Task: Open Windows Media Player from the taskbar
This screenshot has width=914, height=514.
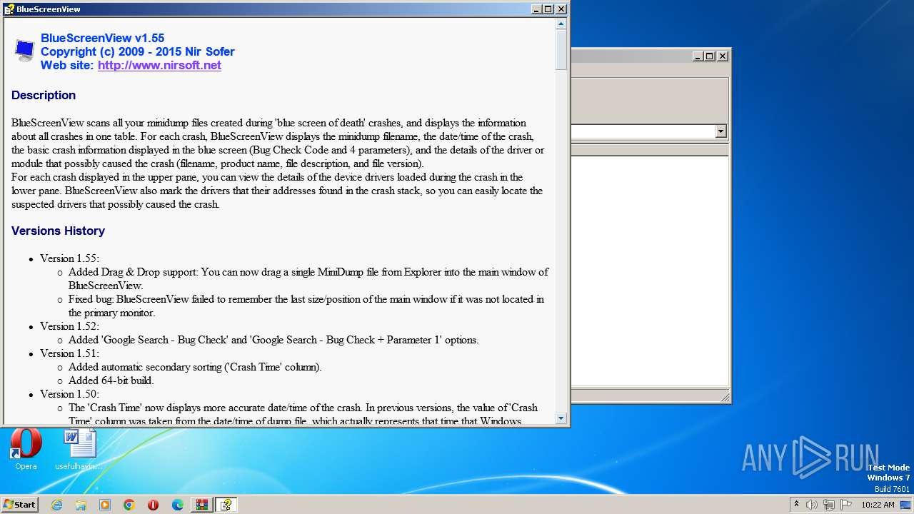Action: click(x=105, y=505)
